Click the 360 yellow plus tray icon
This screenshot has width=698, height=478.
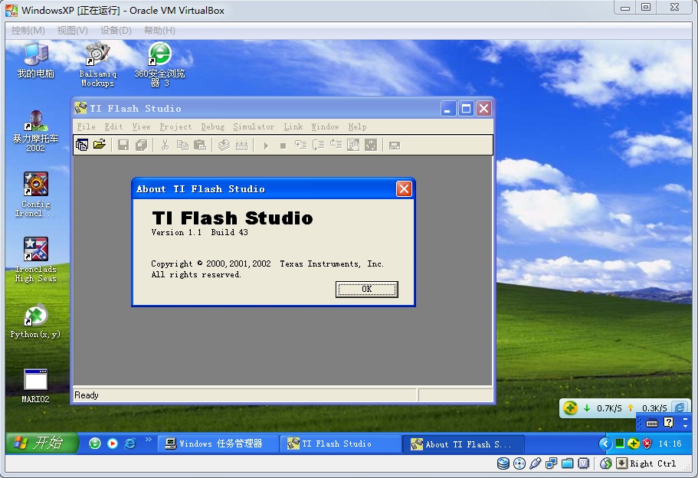[x=634, y=444]
